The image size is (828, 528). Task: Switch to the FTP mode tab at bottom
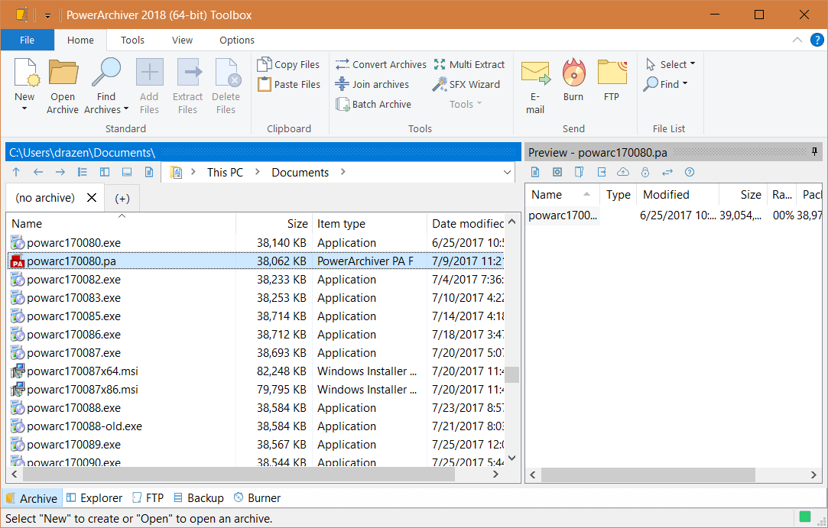[148, 498]
